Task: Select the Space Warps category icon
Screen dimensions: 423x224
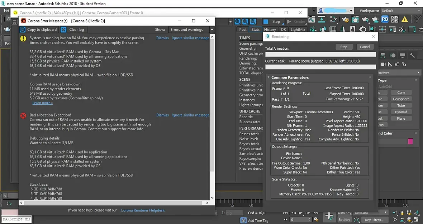Action: 397,64
